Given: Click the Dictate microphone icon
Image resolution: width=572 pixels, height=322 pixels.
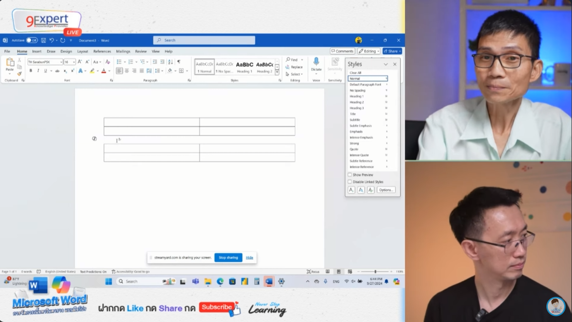Looking at the screenshot, I should point(316,62).
